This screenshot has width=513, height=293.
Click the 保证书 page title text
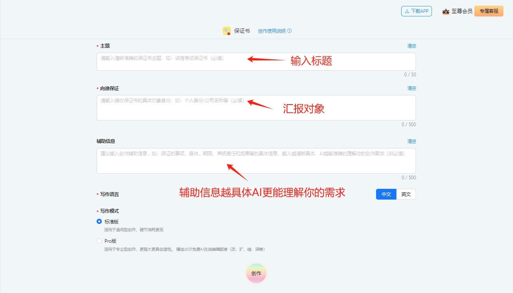[242, 31]
